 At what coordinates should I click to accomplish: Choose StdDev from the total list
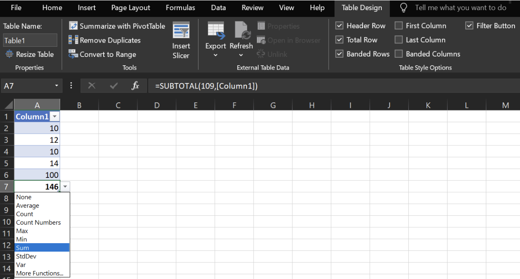click(x=42, y=256)
